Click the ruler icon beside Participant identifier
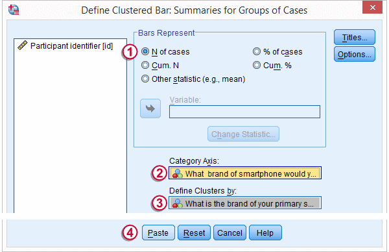 point(22,45)
